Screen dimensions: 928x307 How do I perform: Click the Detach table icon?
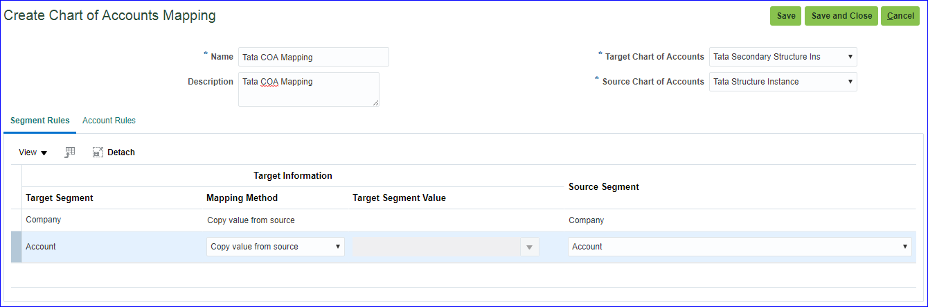coord(98,152)
